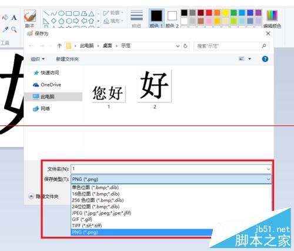Select the Text tool in Paint
Screen dimensions: 294x251
[x=14, y=18]
